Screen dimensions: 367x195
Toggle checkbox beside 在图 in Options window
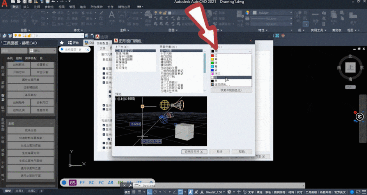coord(104,69)
